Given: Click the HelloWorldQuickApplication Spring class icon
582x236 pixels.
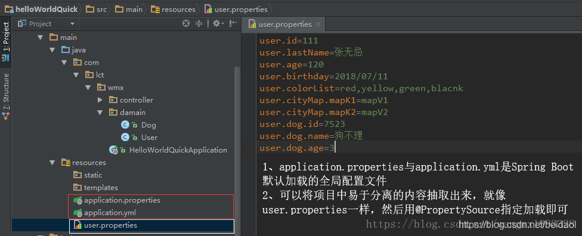Looking at the screenshot, I should [x=113, y=150].
